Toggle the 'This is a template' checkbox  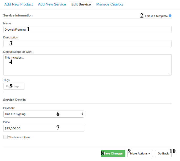click(x=142, y=16)
